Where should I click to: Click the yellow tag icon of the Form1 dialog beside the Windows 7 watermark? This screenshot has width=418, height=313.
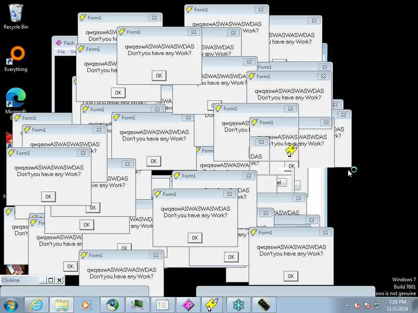coord(254,232)
